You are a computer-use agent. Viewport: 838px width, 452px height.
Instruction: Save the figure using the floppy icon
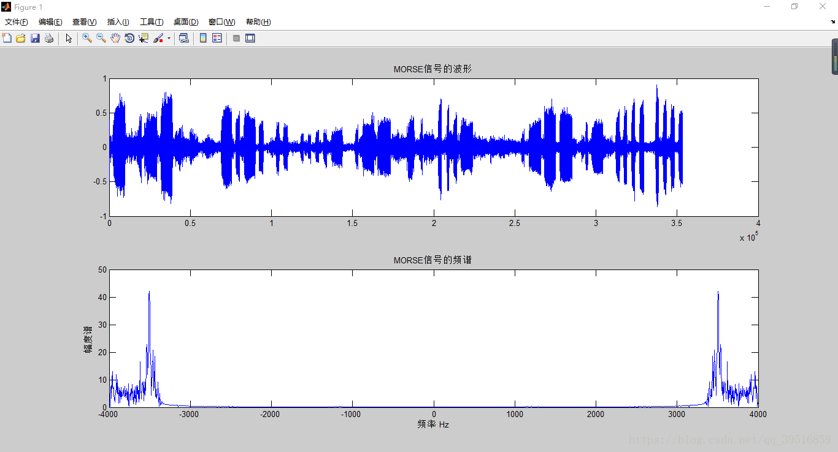35,38
